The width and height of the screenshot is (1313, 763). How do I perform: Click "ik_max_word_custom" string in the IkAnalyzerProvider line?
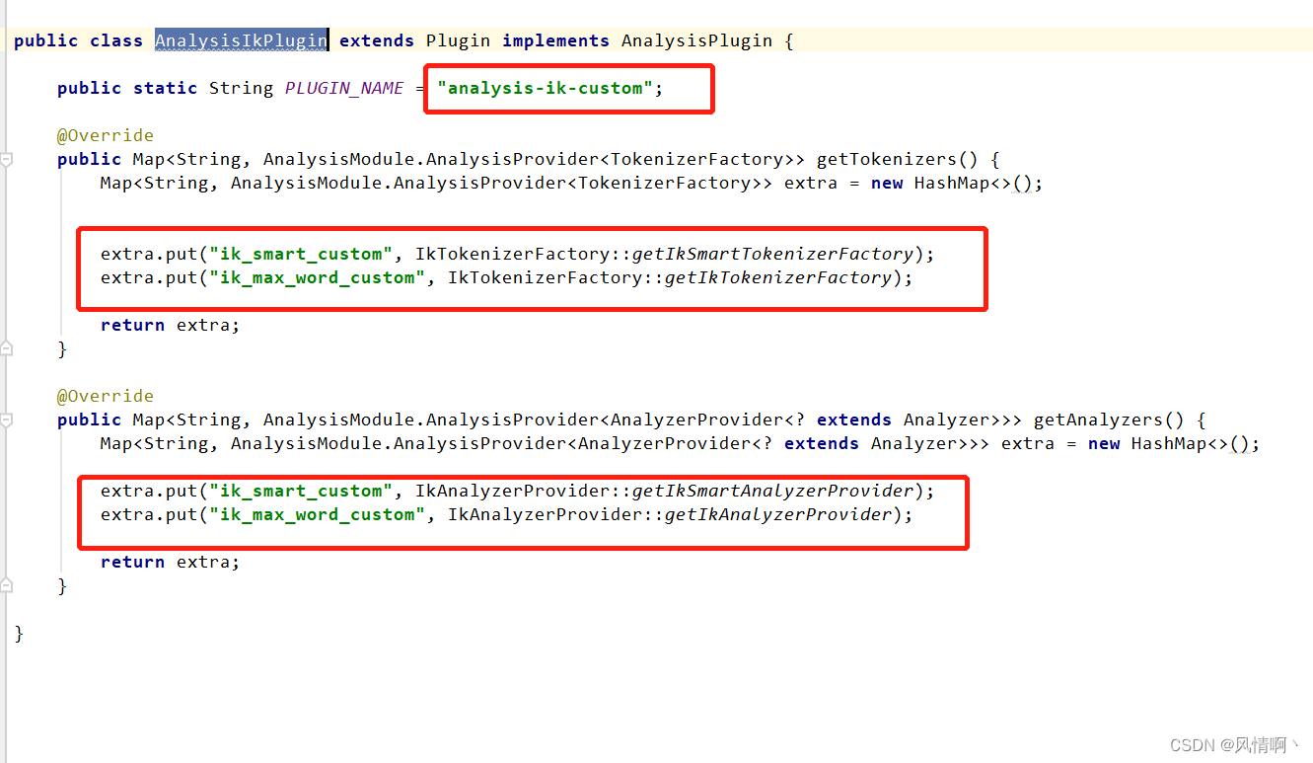317,514
